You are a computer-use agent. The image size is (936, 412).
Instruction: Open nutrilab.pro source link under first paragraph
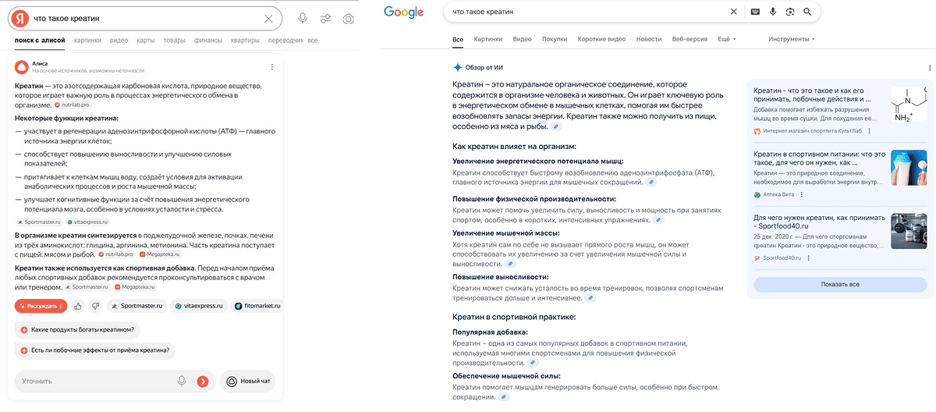72,104
